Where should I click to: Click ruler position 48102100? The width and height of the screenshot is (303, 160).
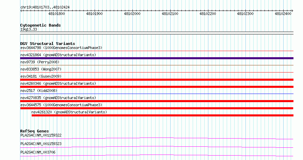170,14
